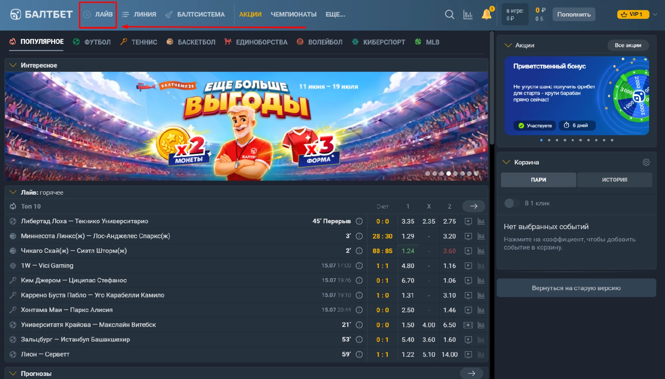
Task: Click the БАЛТБЕТ logo
Action: pyautogui.click(x=41, y=14)
